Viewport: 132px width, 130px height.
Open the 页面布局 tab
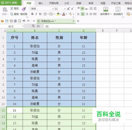click(x=54, y=3)
